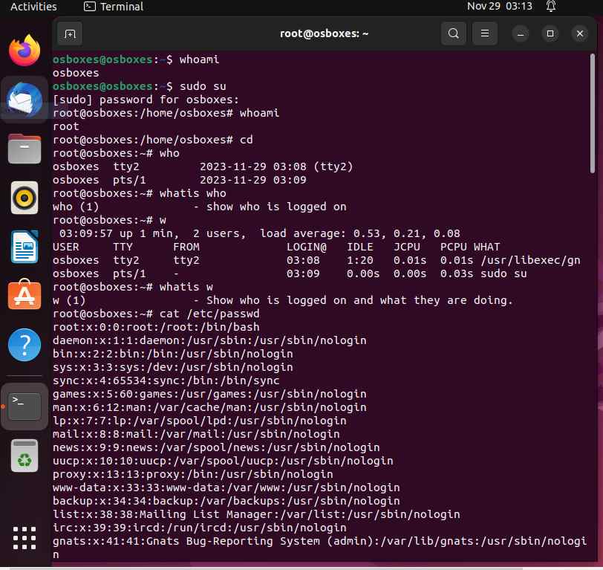
Task: Click the terminal vertical scrollbar
Action: click(593, 114)
